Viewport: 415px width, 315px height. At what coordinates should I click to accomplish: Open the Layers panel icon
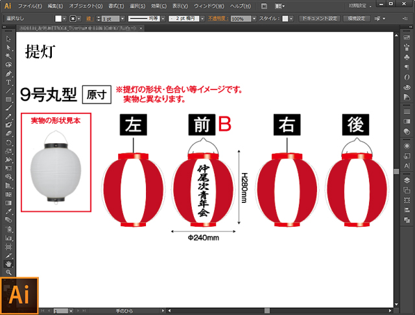(x=407, y=180)
